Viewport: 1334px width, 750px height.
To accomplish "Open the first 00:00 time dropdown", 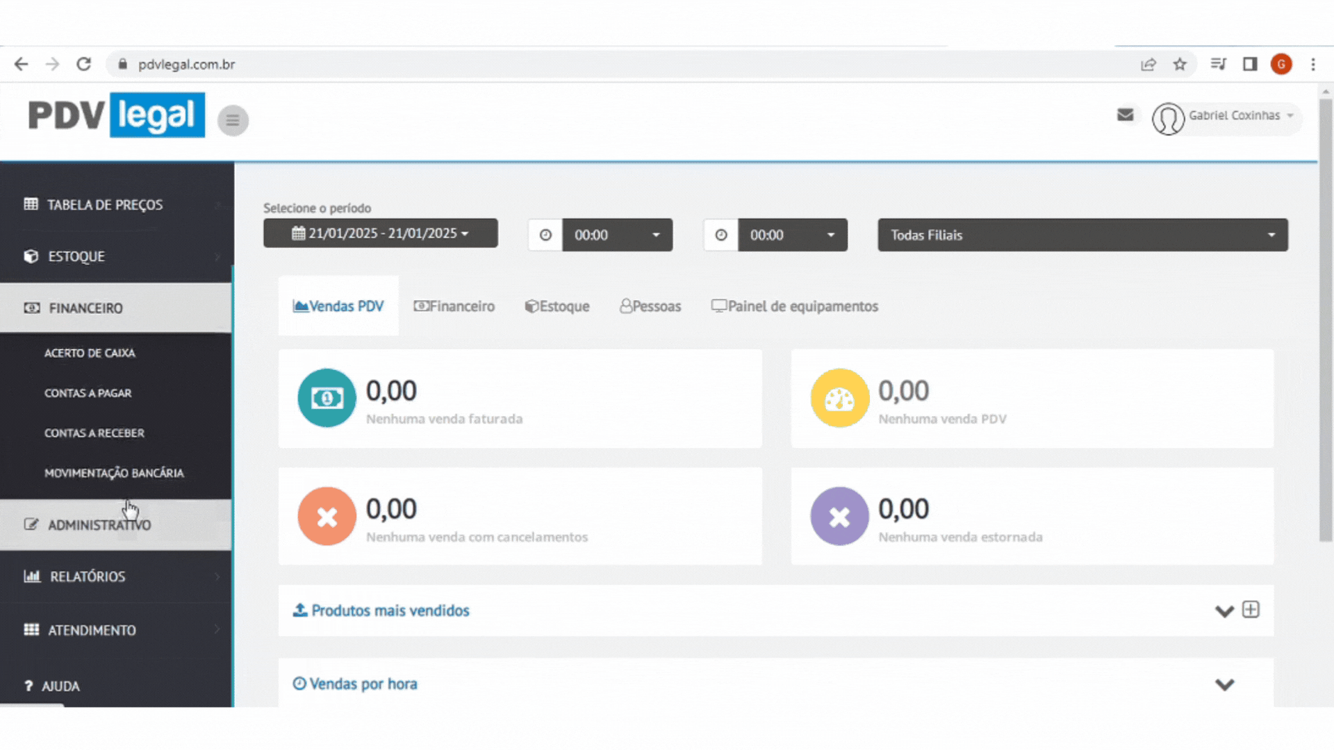I will (x=617, y=235).
